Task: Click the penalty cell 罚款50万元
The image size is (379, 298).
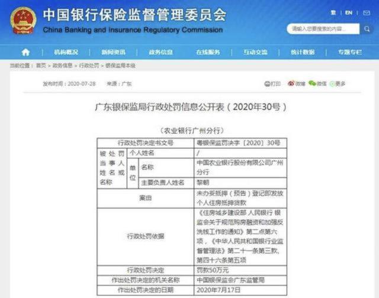Action: 240,270
